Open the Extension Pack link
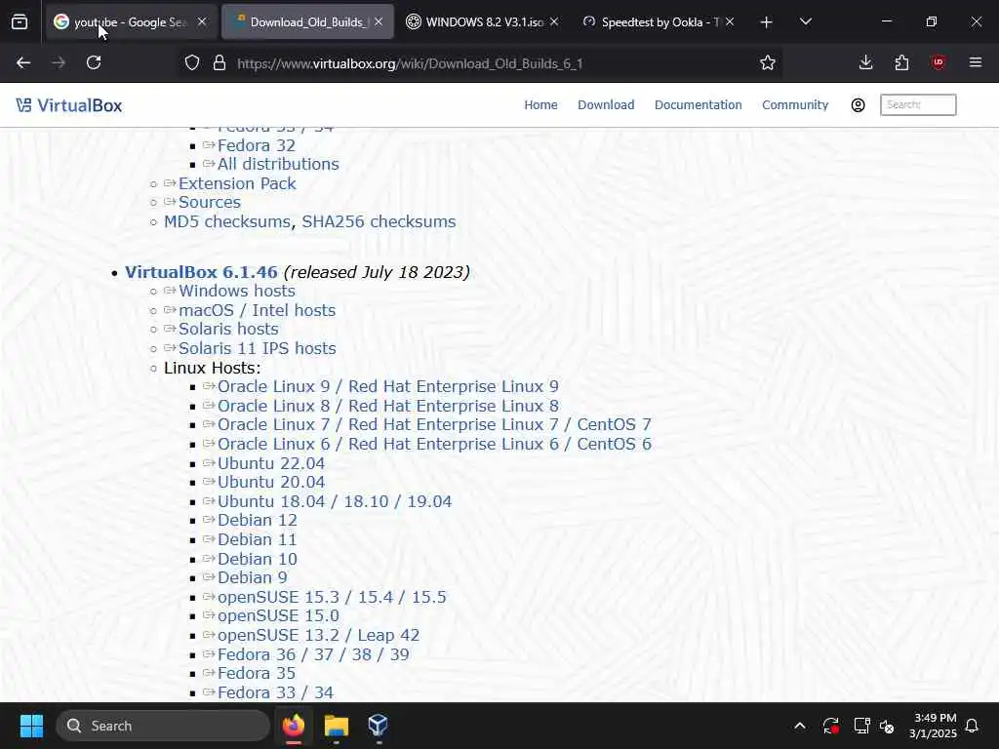The image size is (999, 749). (237, 183)
